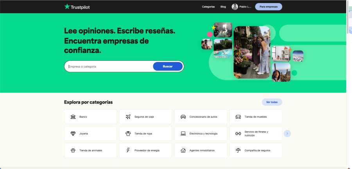Screen dimensions: 352x169
Task: Click the sofa furniture store icon
Action: point(238,117)
